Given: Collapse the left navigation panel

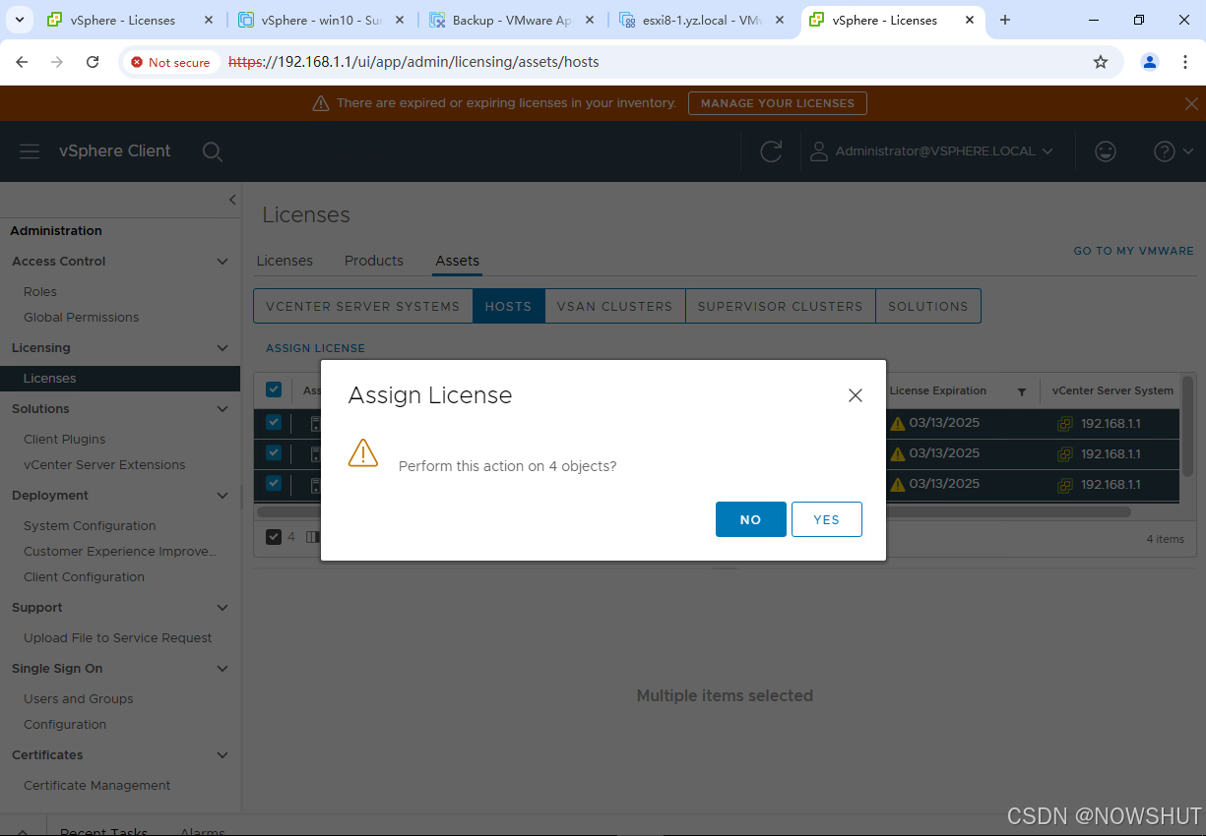Looking at the screenshot, I should click(x=232, y=200).
